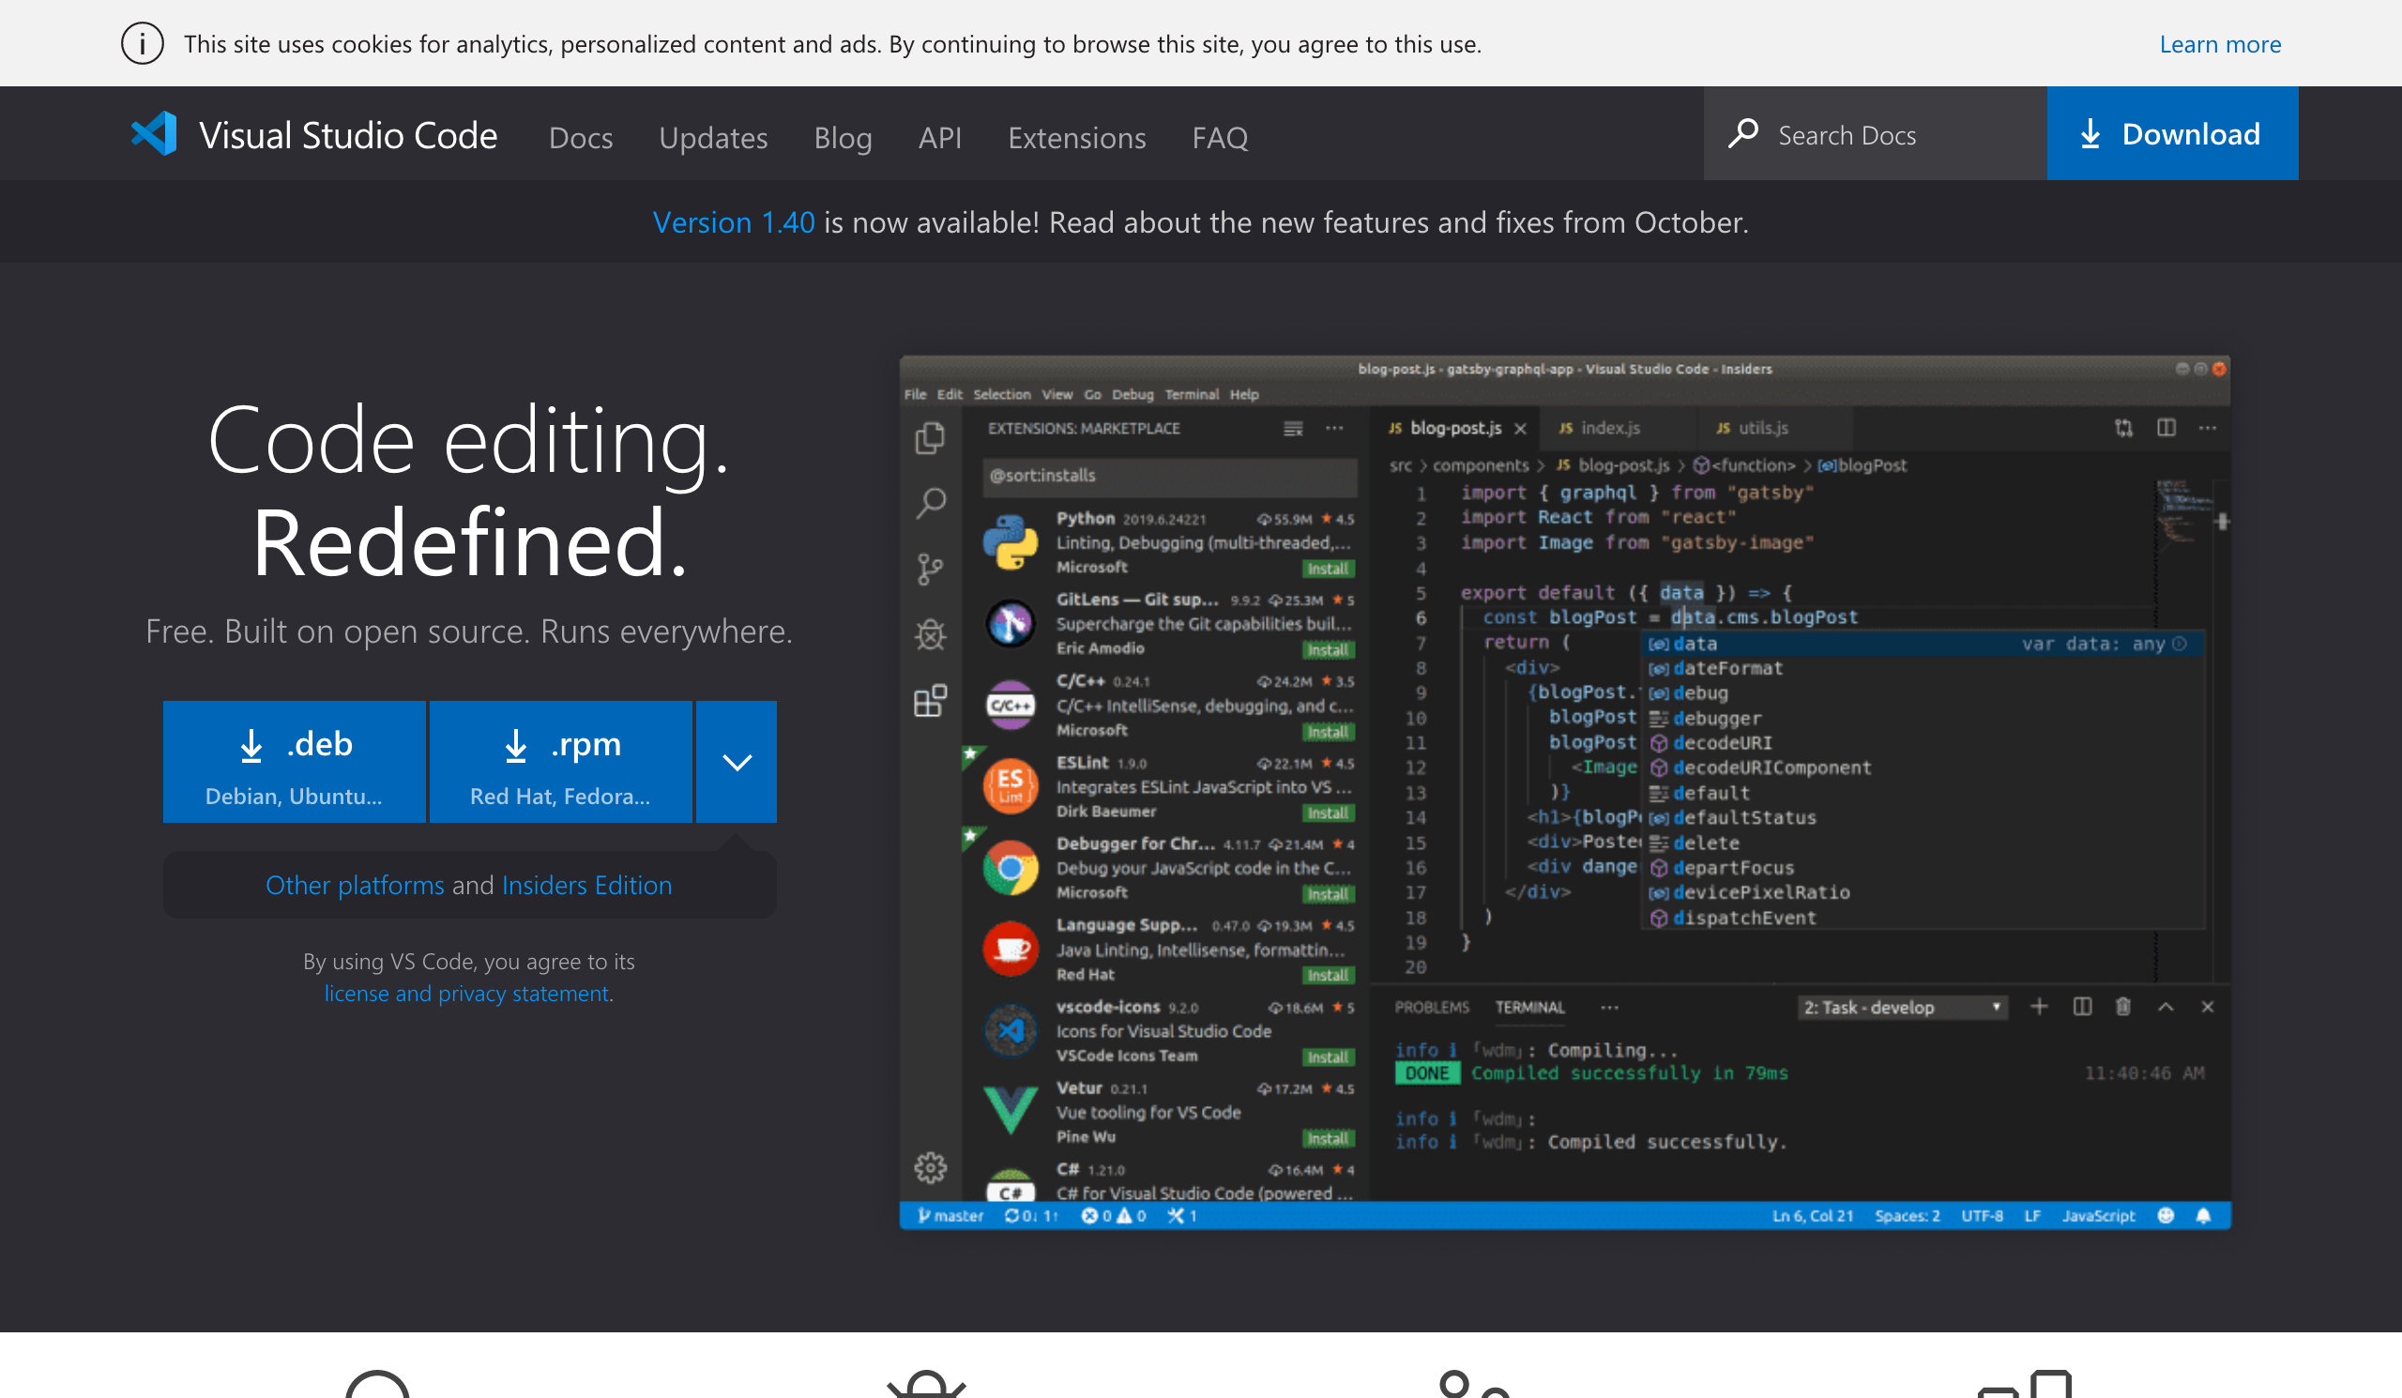The width and height of the screenshot is (2402, 1398).
Task: Click the search magnifier icon in the navbar
Action: click(x=1743, y=134)
